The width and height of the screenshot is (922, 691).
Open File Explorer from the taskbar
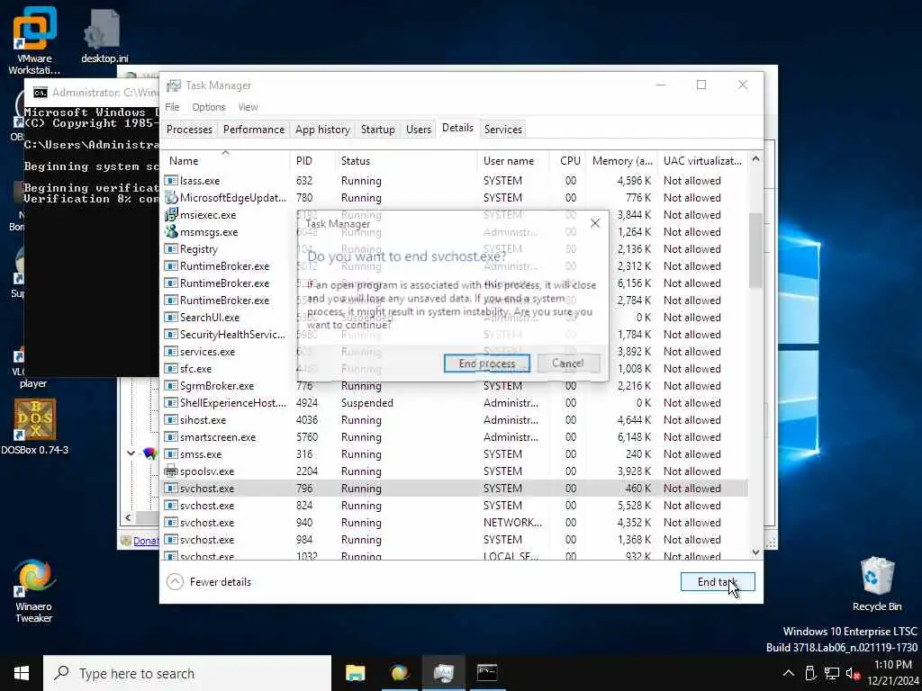355,673
